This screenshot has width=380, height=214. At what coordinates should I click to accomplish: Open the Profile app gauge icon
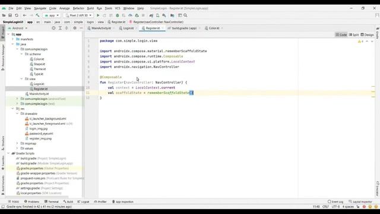[x=130, y=15]
